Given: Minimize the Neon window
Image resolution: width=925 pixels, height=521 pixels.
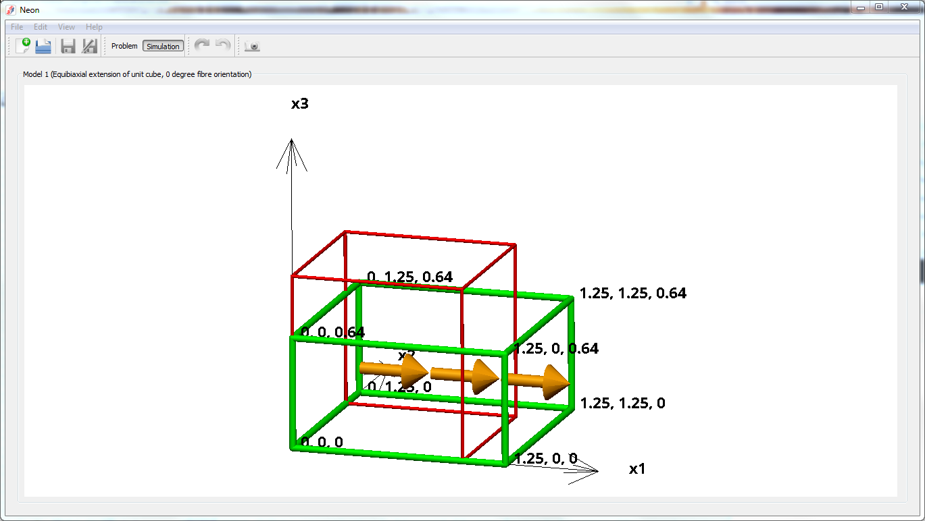Looking at the screenshot, I should pos(860,7).
